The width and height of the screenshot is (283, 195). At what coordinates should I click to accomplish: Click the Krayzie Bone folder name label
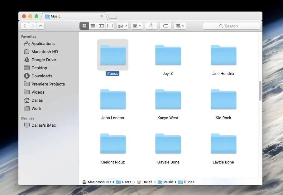pyautogui.click(x=168, y=162)
